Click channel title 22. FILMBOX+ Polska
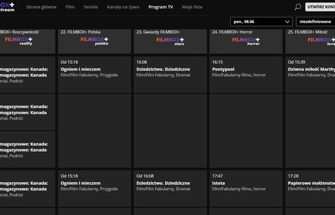335x215 pixels. pos(81,32)
